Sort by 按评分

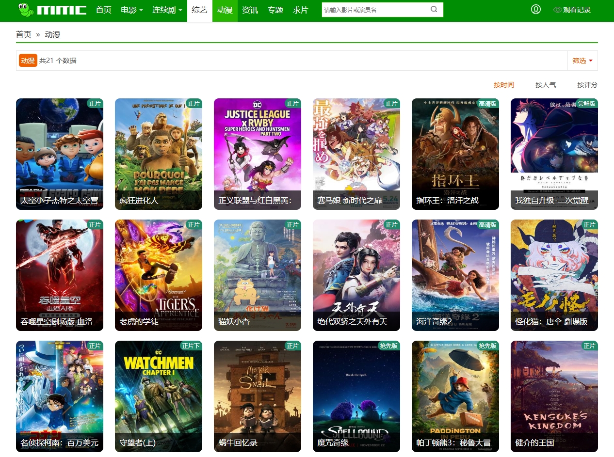(x=587, y=85)
